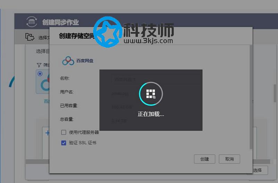Click the 创建存储空间 dialog title

[76, 36]
